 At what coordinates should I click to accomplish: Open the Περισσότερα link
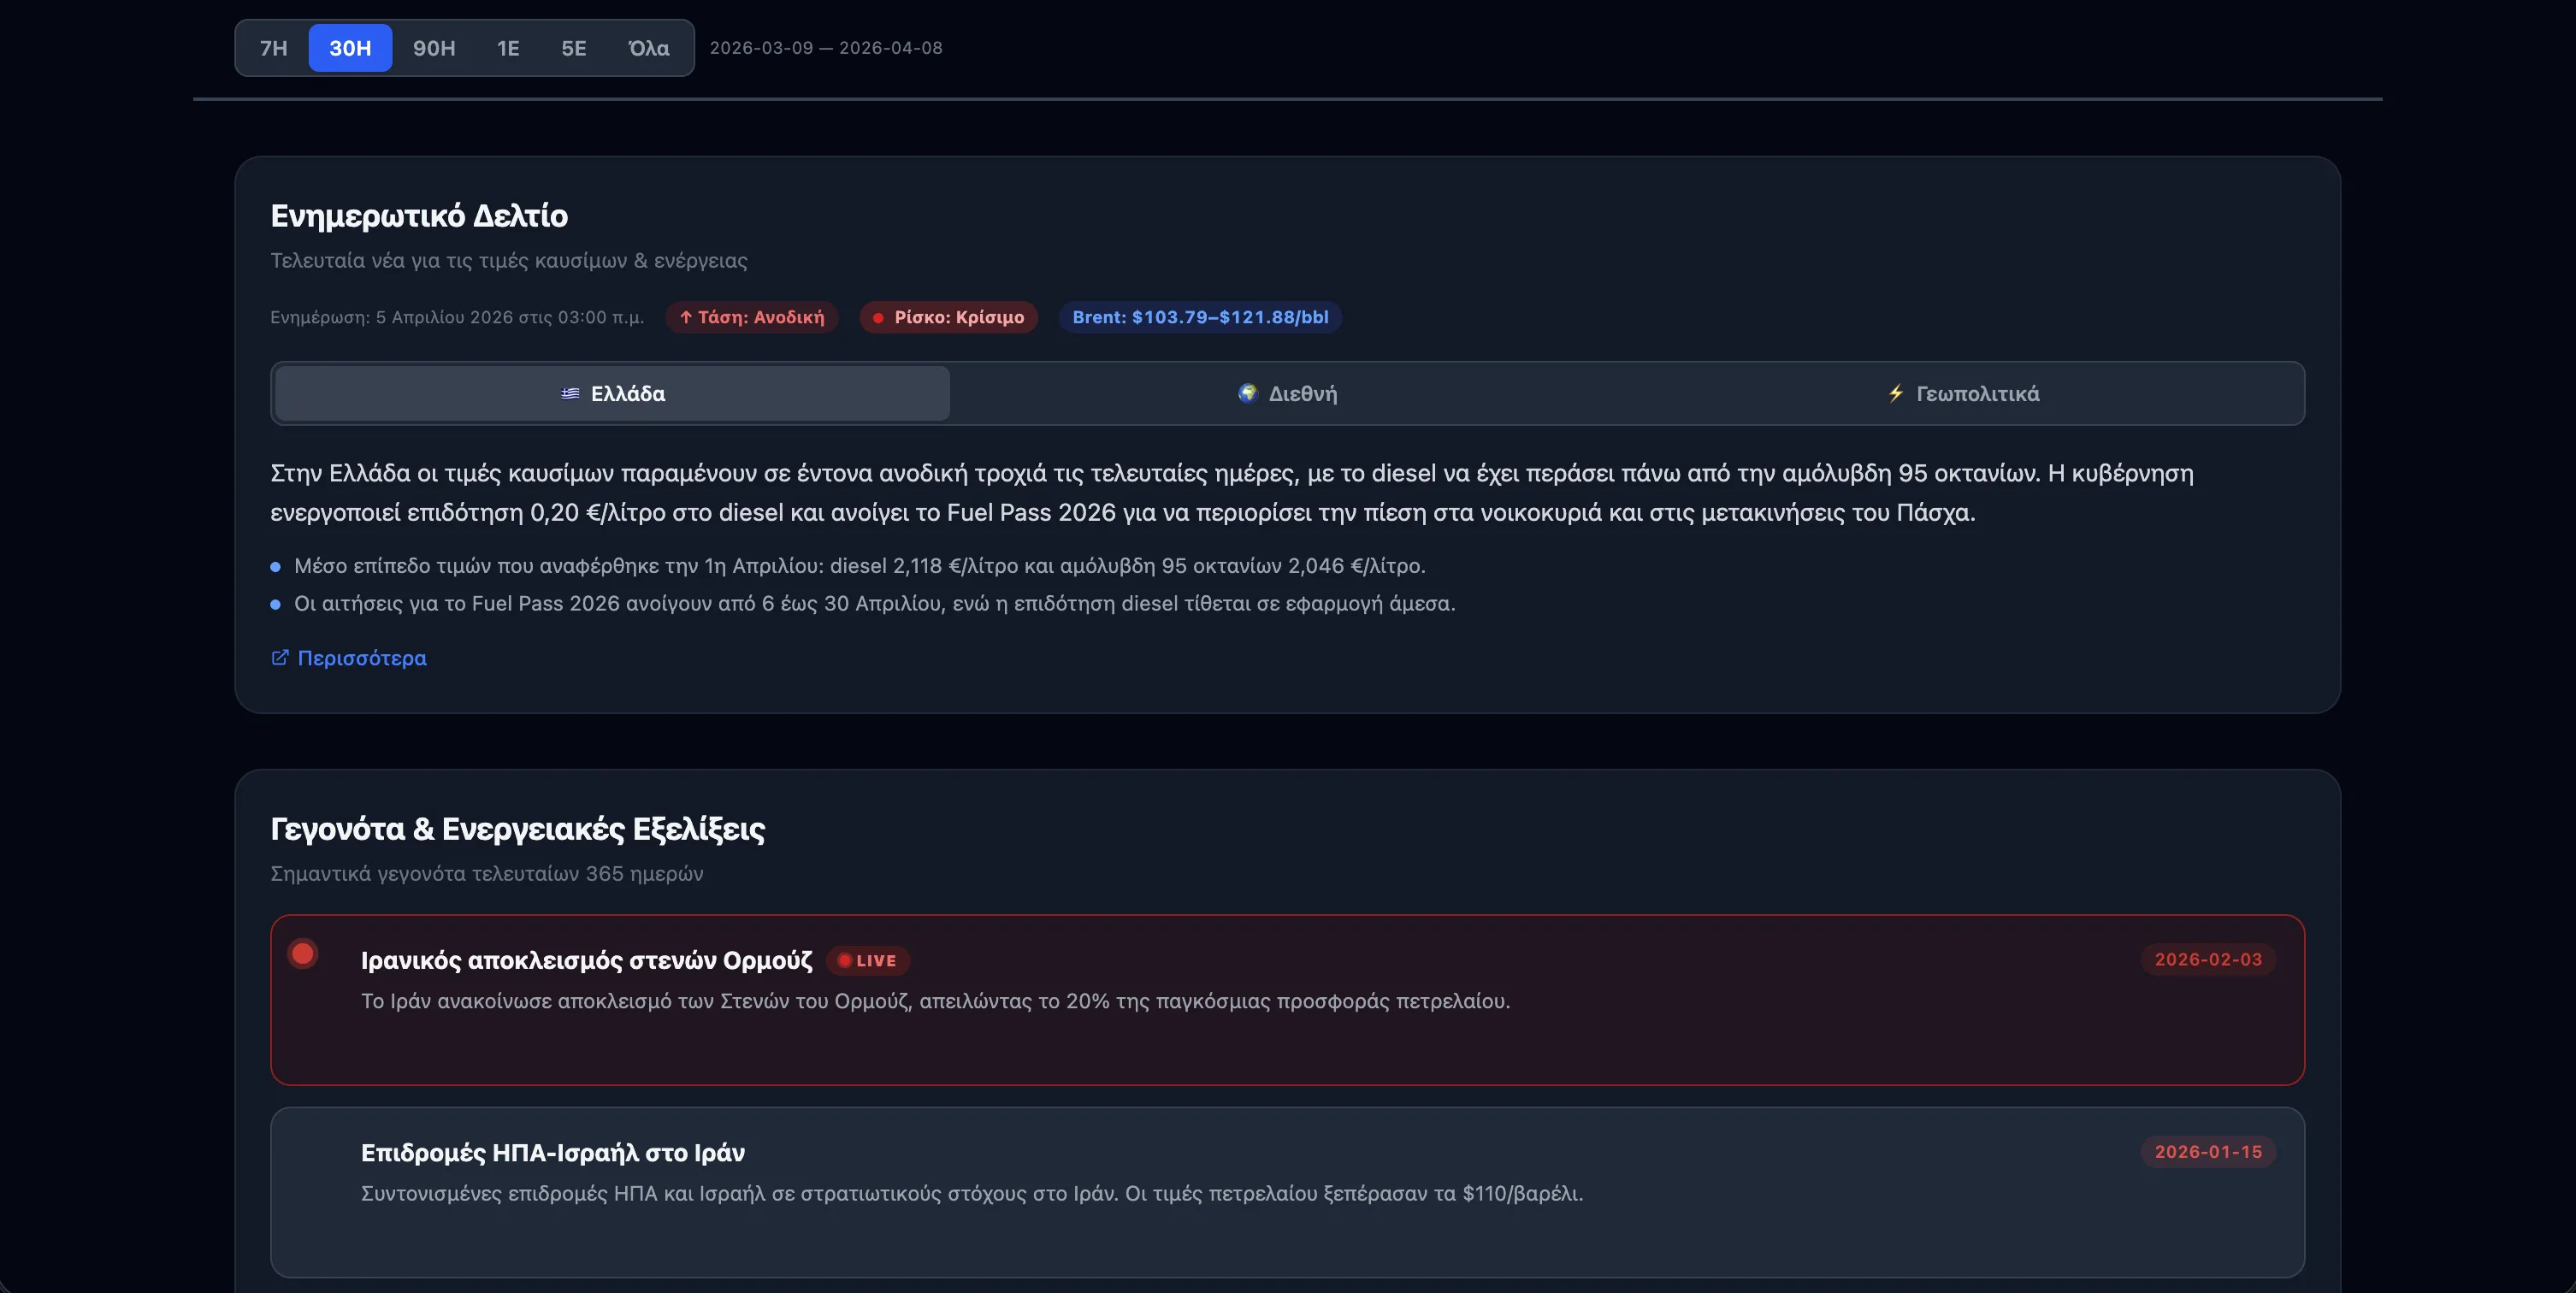[x=362, y=658]
